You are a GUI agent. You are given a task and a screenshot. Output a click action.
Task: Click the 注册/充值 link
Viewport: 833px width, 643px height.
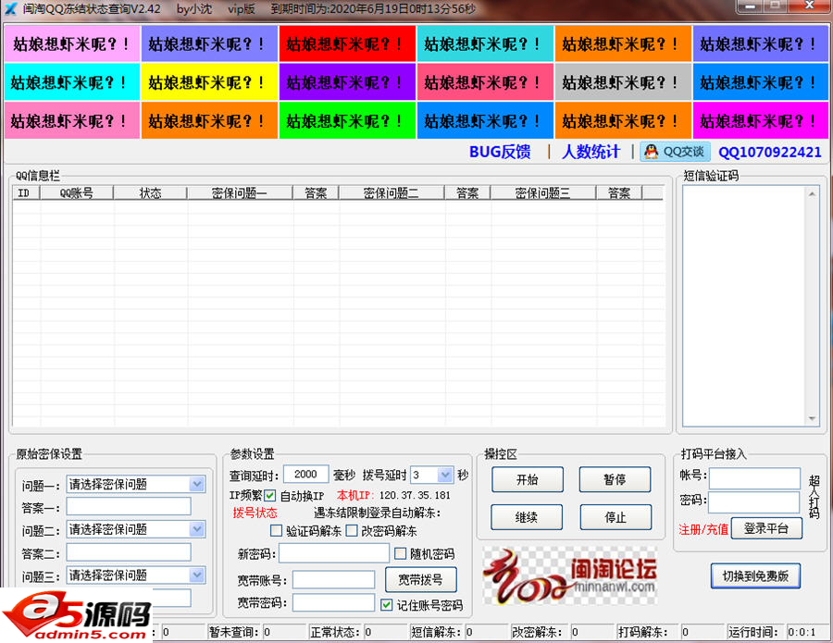702,529
